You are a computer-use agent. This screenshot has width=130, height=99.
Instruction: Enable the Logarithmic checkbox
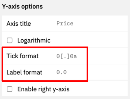[x=9, y=40]
